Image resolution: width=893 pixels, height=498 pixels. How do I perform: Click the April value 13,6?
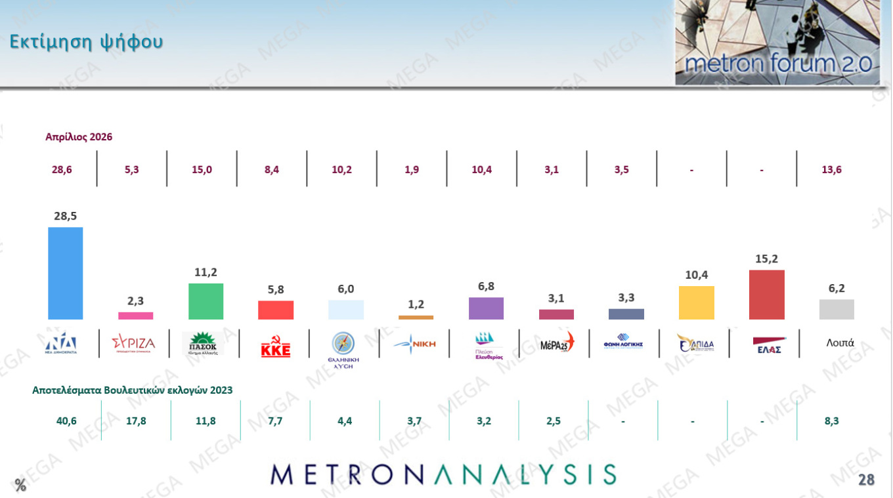point(831,170)
